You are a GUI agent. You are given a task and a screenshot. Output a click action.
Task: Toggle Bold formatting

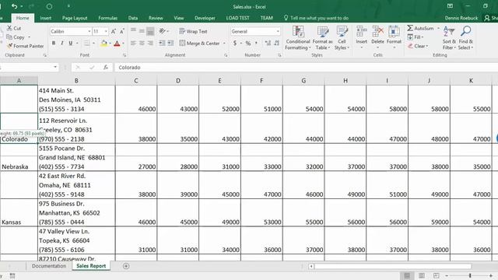click(x=54, y=44)
